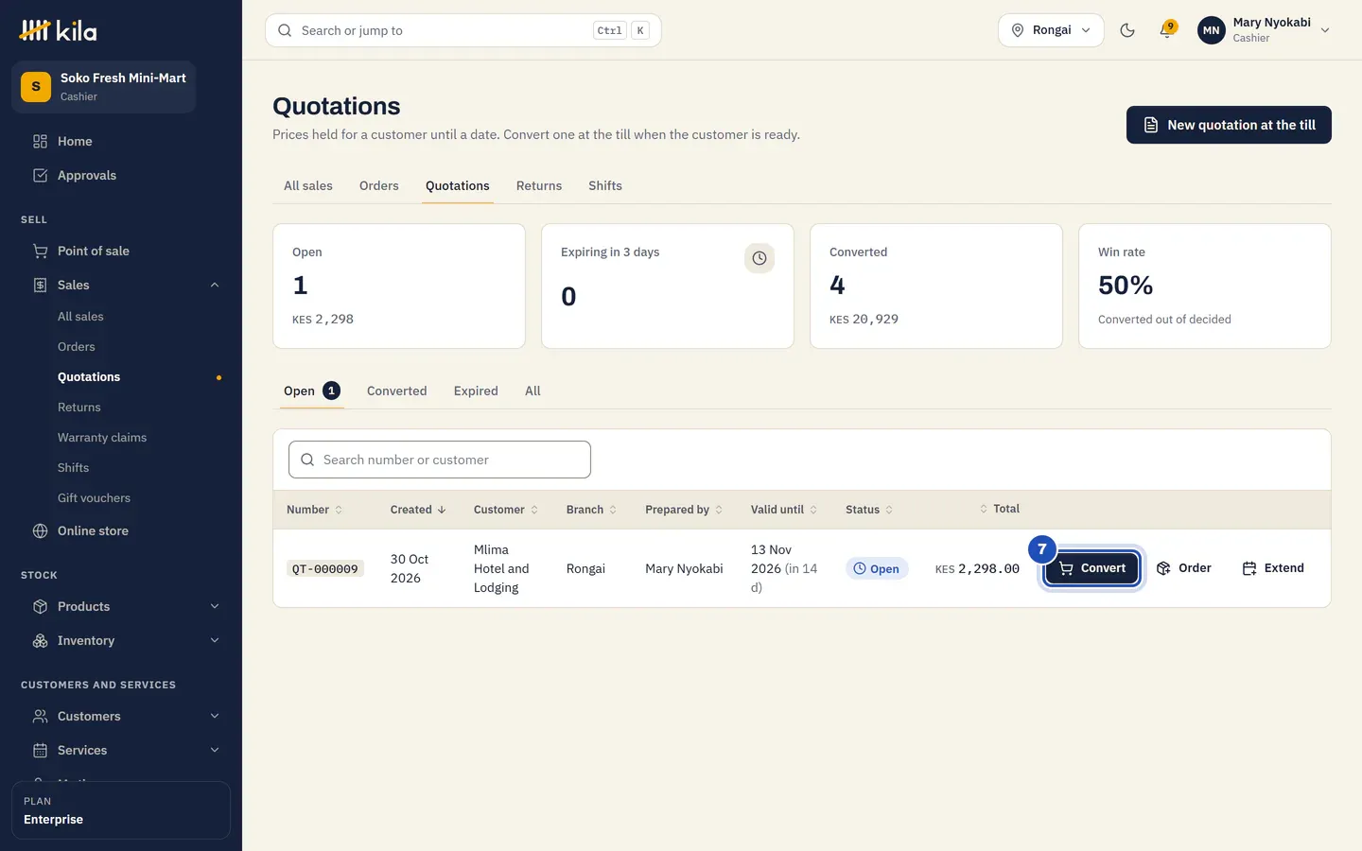
Task: Click New quotation at the till
Action: point(1229,125)
